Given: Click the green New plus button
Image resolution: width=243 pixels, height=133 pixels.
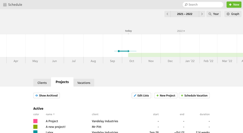Looking at the screenshot, I should [234, 5].
